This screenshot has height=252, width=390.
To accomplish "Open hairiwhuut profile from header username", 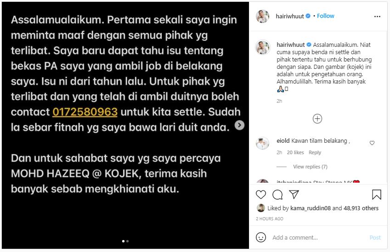I will (290, 16).
